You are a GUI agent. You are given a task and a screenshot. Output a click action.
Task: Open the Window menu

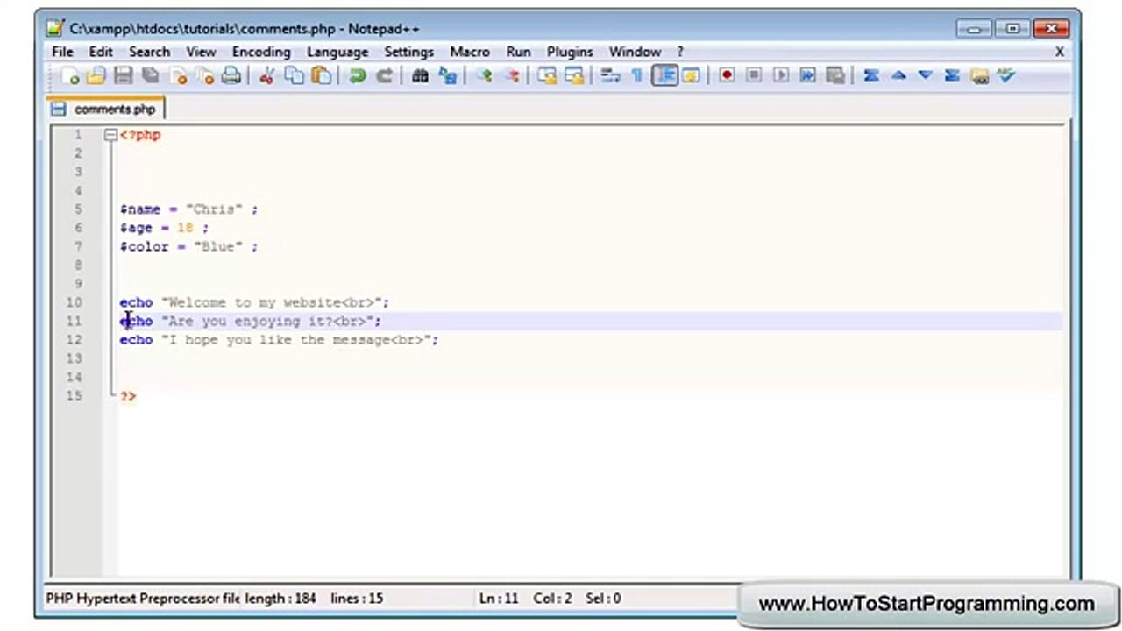[x=635, y=52]
